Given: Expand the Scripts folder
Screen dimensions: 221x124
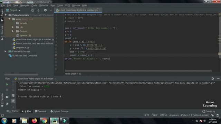Looking at the screenshot, I should tap(13, 31).
